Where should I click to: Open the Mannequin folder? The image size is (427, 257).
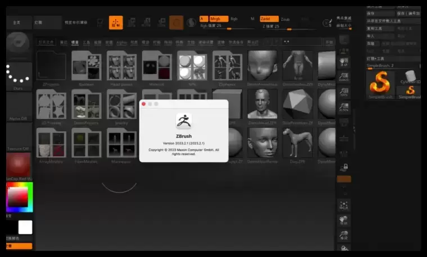tap(121, 145)
